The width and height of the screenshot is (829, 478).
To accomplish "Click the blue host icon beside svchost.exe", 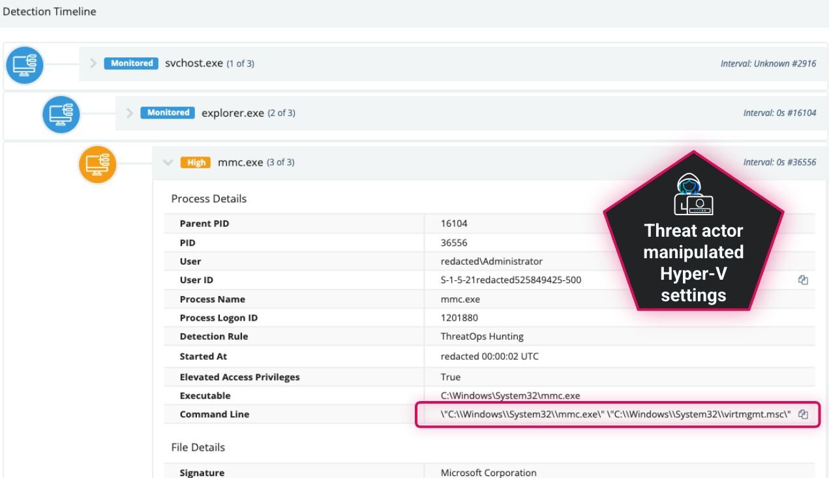I will 25,65.
